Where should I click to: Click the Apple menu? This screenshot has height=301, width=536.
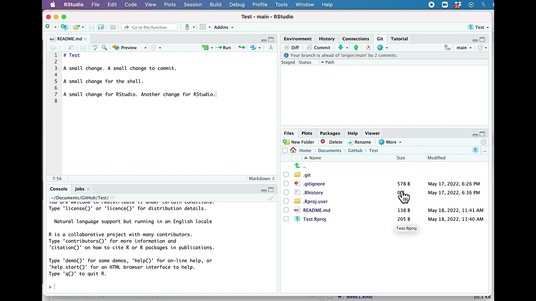(x=53, y=5)
